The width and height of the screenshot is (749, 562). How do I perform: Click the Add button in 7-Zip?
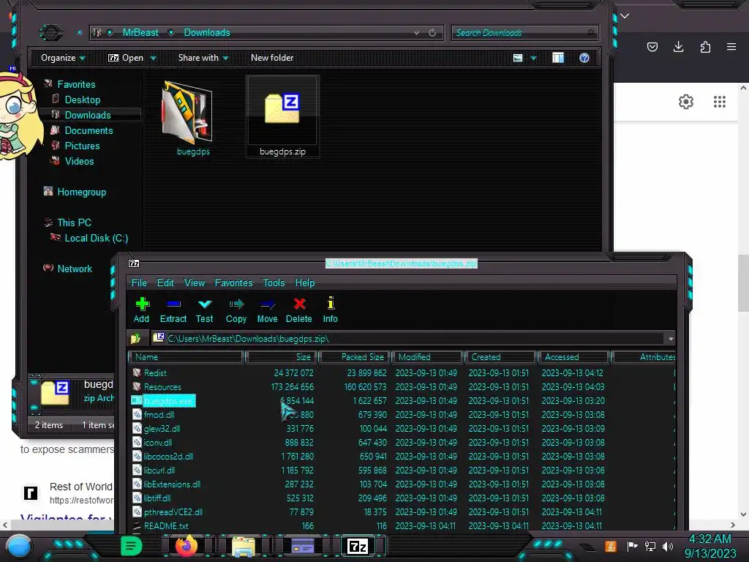coord(141,310)
